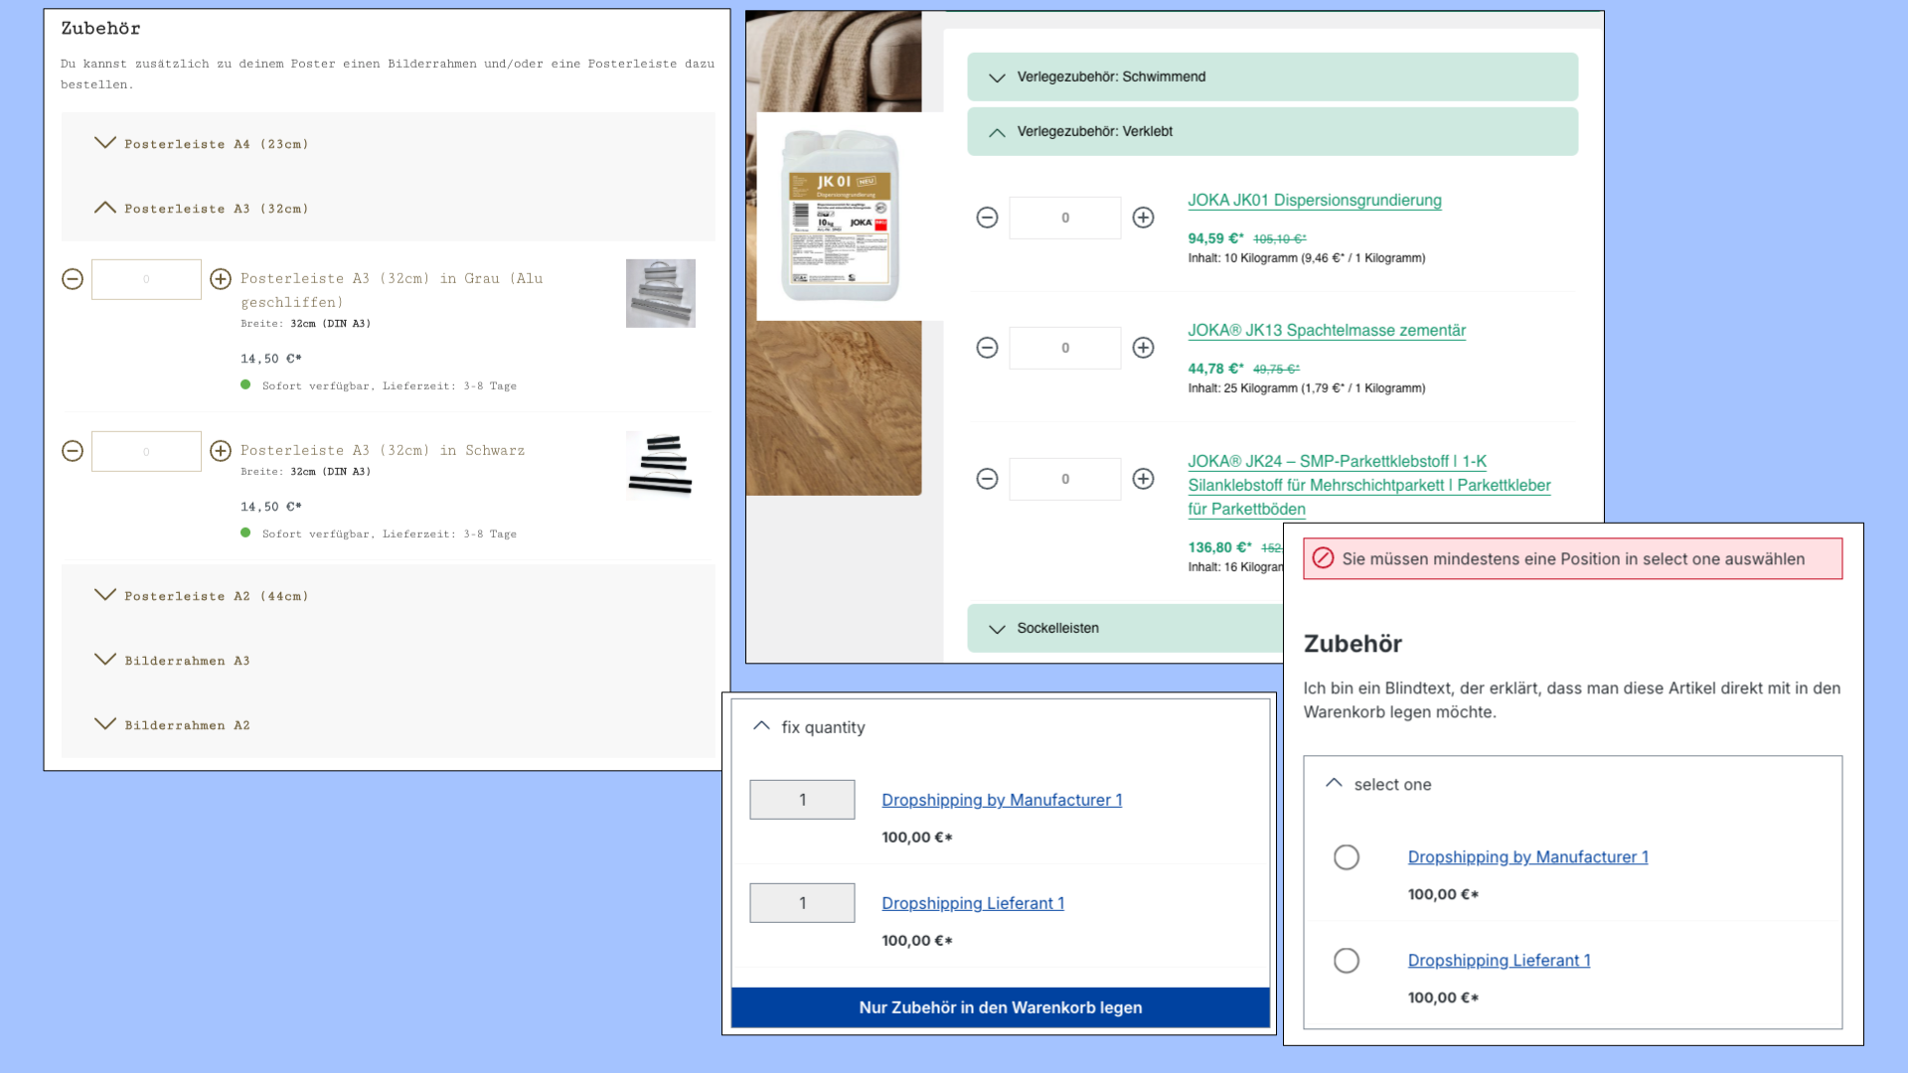The width and height of the screenshot is (1908, 1073).
Task: Select radio button for Dropshipping Lieferant 1
Action: (x=1347, y=961)
